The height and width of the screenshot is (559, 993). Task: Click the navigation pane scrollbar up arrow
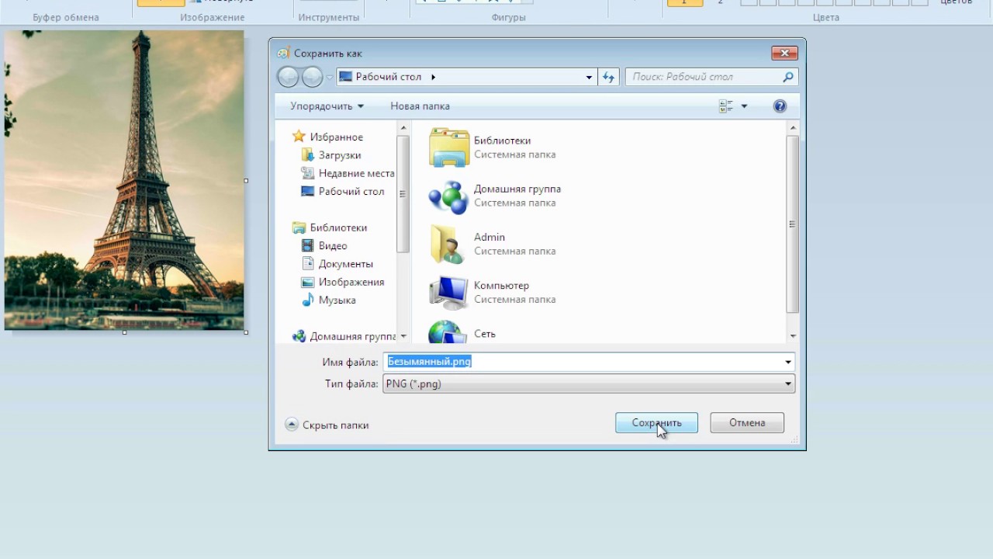point(403,127)
